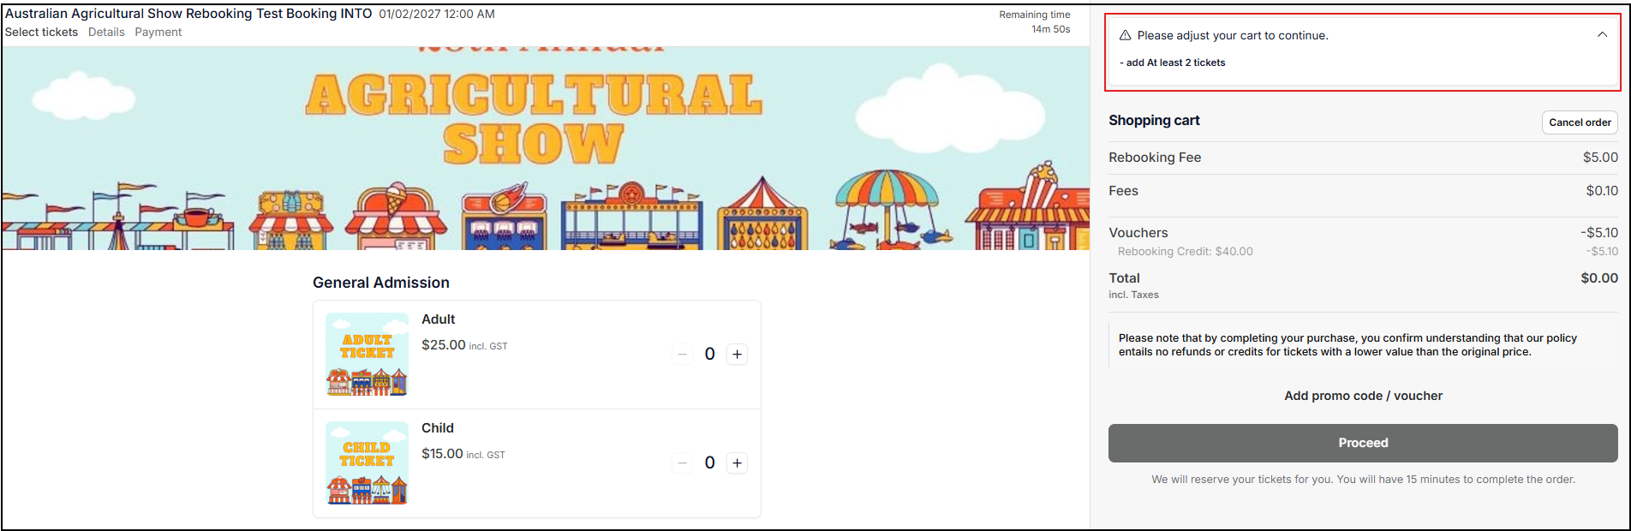
Task: Click the Adult ticket name
Action: click(x=438, y=319)
